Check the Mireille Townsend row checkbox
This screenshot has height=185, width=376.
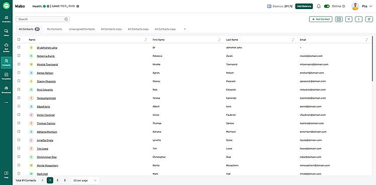[x=19, y=64]
